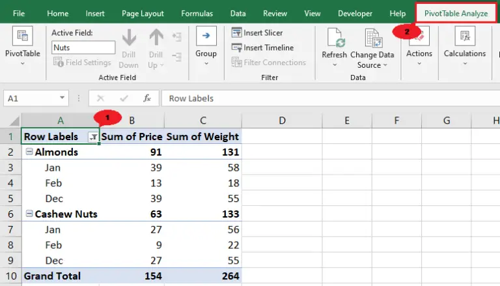The width and height of the screenshot is (500, 286).
Task: Click the Active Field input containing Nuts
Action: tap(83, 48)
